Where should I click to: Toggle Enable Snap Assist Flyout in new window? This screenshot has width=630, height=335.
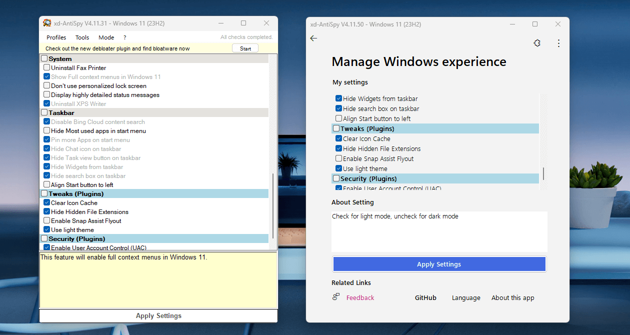[338, 158]
